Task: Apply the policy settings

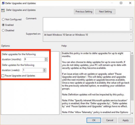Action: [x=126, y=120]
